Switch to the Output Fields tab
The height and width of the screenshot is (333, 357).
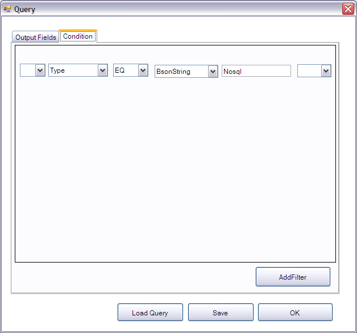coord(35,37)
